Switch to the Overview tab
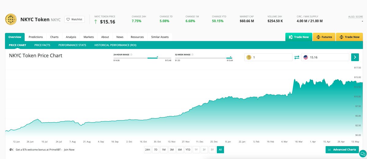This screenshot has width=367, height=159. pyautogui.click(x=15, y=37)
